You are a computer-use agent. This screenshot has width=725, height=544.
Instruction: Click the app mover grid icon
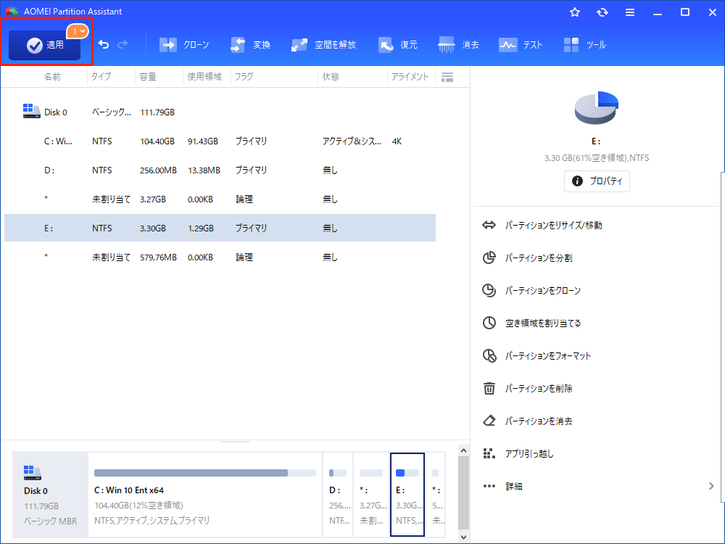[x=489, y=453]
